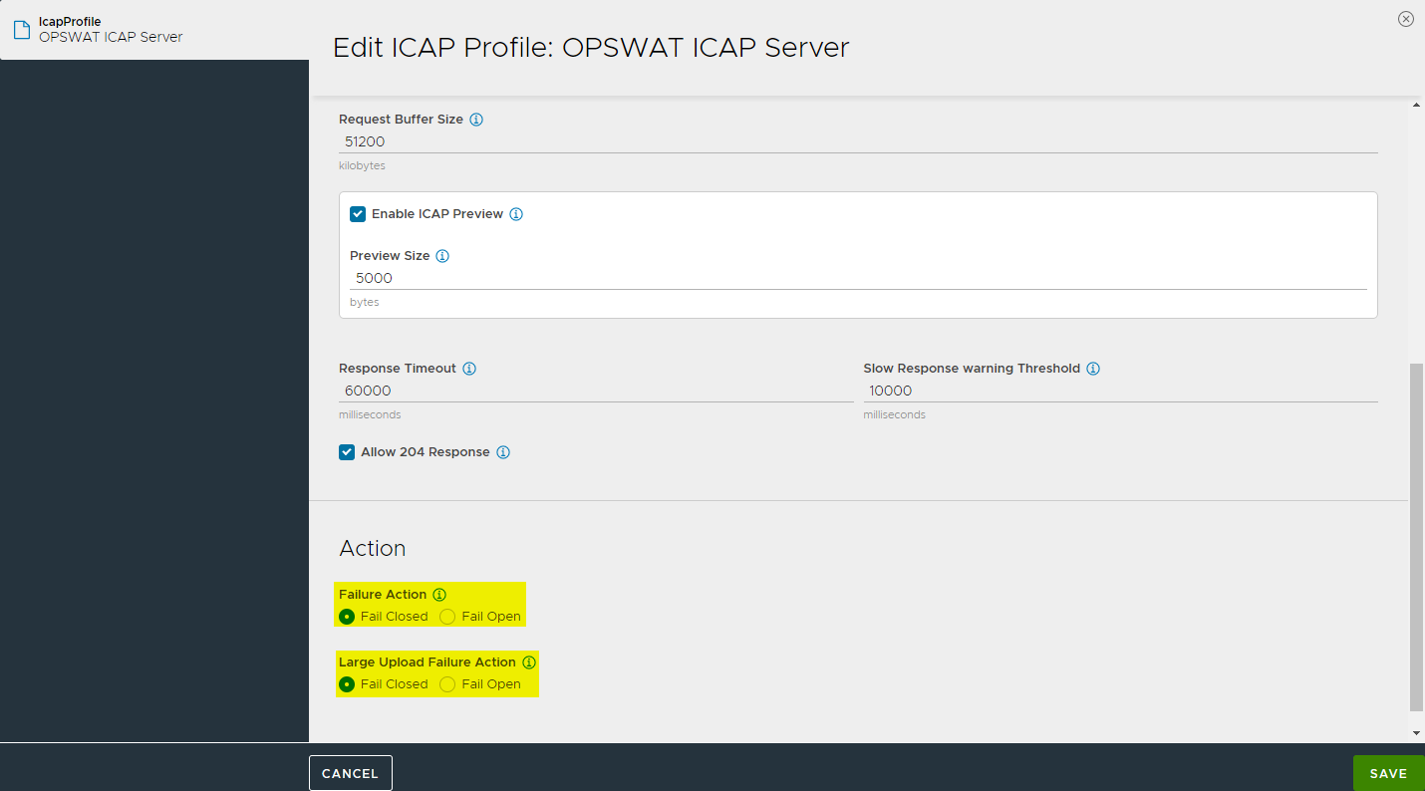The width and height of the screenshot is (1425, 791).
Task: Click the IcapProfile document icon in sidebar
Action: pyautogui.click(x=21, y=30)
